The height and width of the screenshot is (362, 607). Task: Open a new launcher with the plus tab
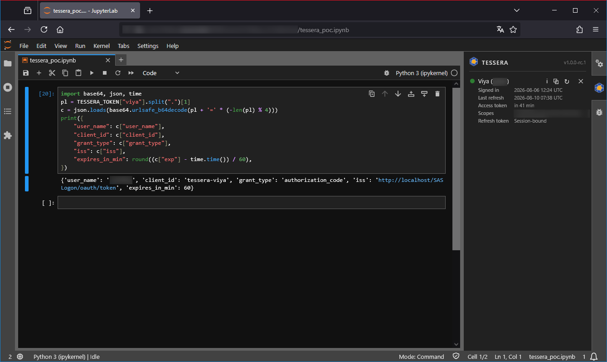tap(121, 60)
